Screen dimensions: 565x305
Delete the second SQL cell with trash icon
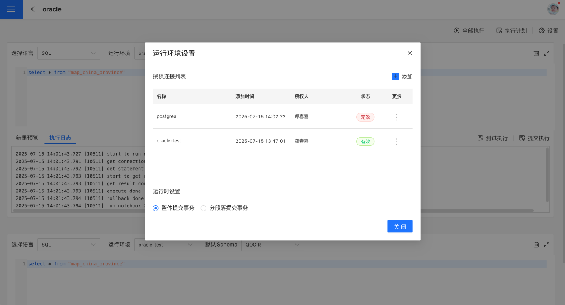[536, 245]
